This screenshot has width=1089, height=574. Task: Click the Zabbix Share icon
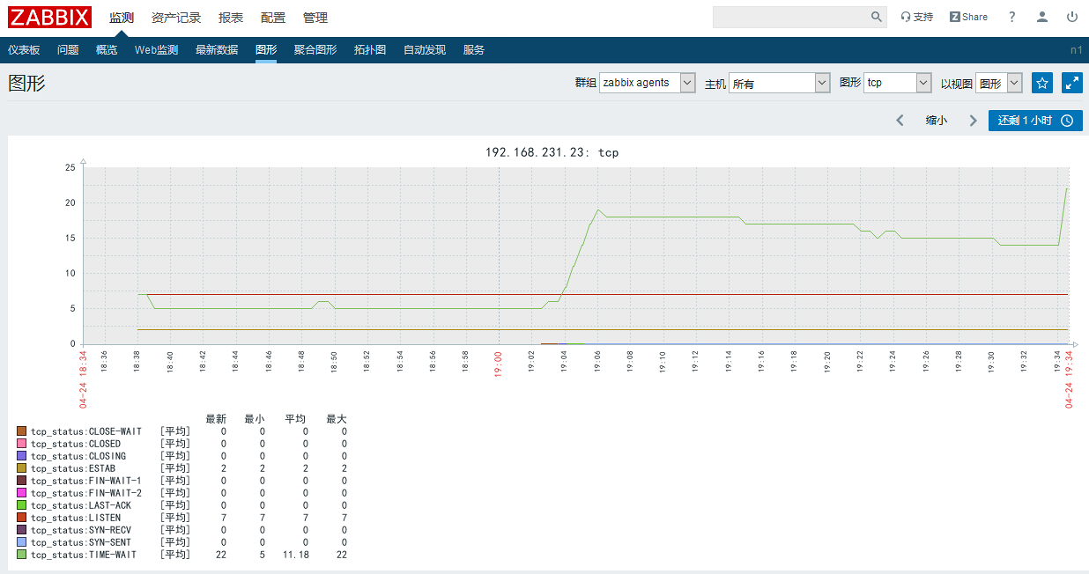(954, 17)
